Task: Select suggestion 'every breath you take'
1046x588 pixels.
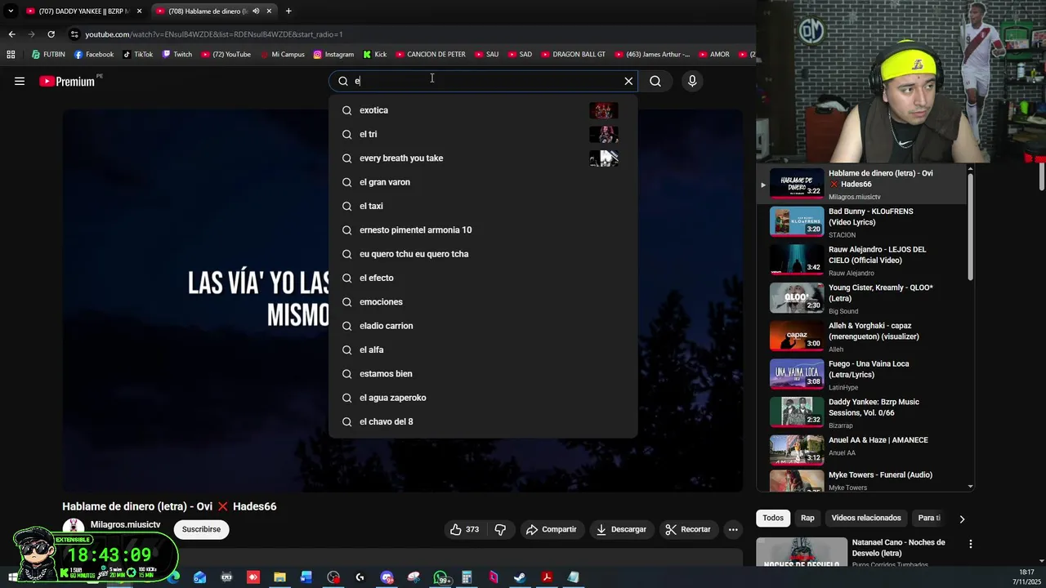Action: point(483,158)
